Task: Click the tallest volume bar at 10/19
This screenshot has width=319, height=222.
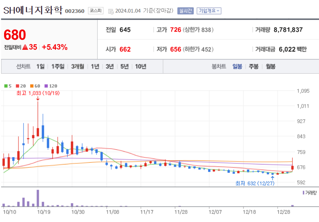Action: (x=38, y=198)
